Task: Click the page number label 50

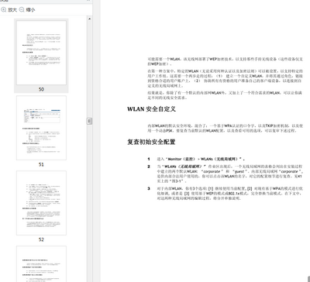Action: tap(41, 89)
